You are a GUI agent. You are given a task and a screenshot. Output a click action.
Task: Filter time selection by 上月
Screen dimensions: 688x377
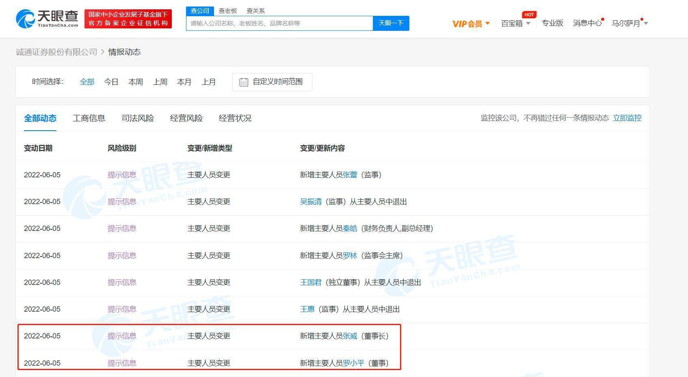[209, 82]
